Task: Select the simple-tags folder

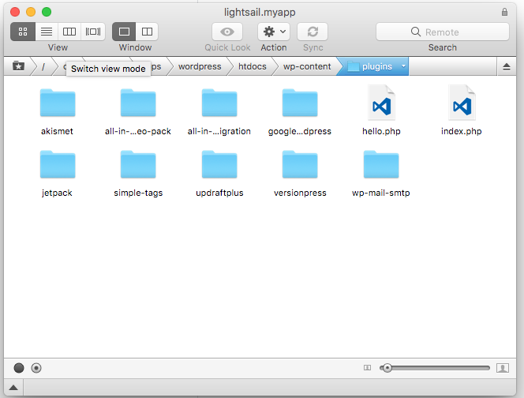Action: (138, 164)
